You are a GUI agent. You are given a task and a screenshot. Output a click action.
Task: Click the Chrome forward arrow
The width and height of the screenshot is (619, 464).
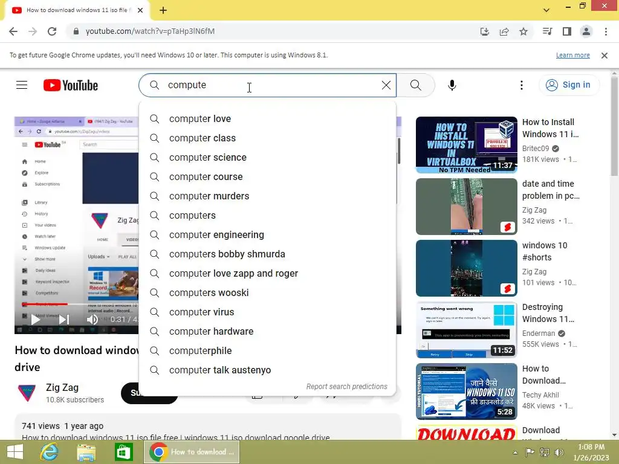click(33, 31)
